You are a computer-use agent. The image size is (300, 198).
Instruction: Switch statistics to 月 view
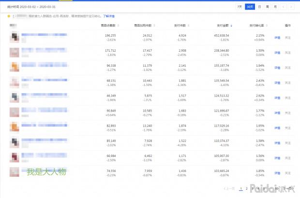pyautogui.click(x=275, y=7)
